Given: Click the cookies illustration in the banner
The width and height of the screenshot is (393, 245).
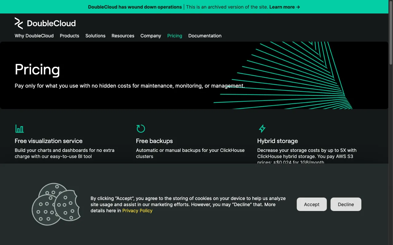Looking at the screenshot, I should click(56, 204).
